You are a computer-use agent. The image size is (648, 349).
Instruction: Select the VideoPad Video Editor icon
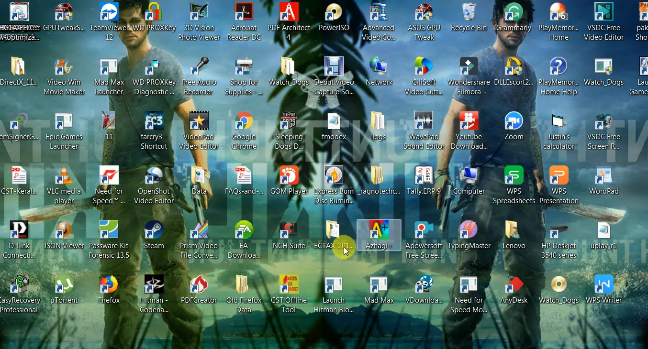(x=199, y=121)
